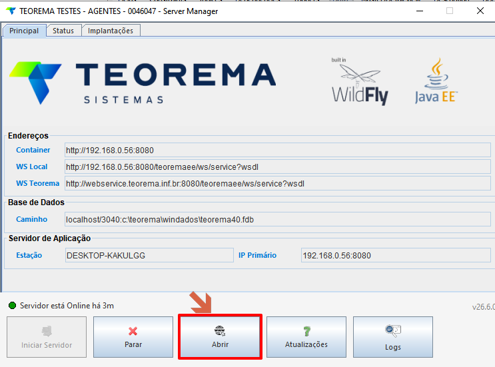
Task: Switch to the Principal tab
Action: click(x=24, y=31)
